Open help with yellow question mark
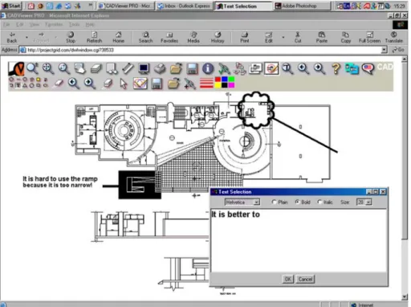Screen dimensions: 411x307 336,68
